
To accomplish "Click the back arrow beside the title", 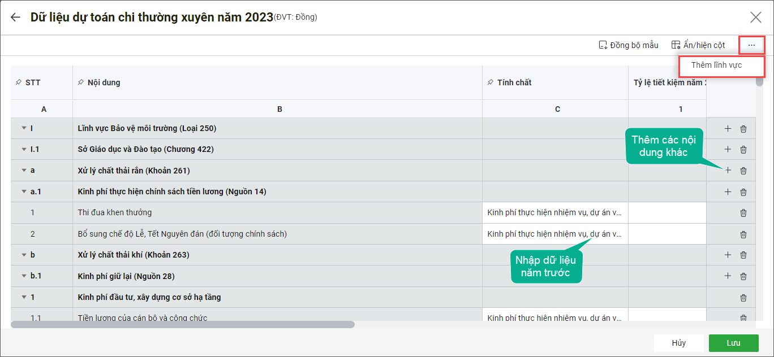I will tap(15, 18).
